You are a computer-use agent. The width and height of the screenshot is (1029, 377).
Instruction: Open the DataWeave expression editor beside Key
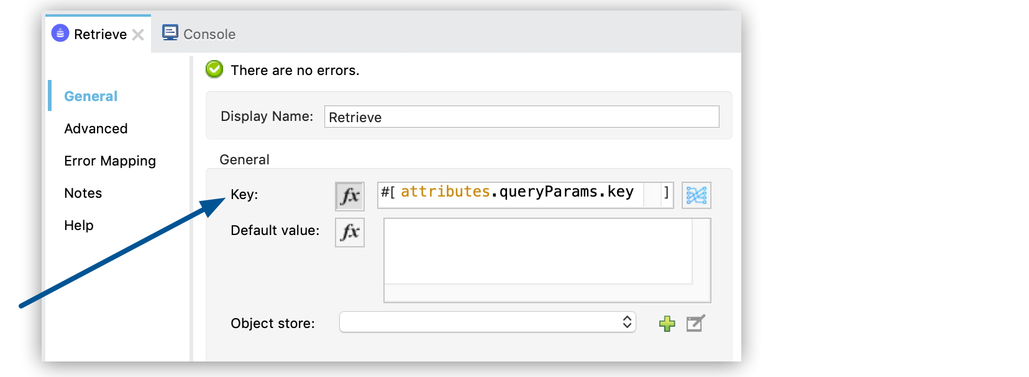tap(696, 195)
